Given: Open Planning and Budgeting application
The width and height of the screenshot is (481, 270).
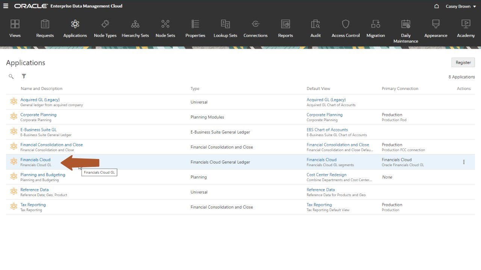Looking at the screenshot, I should [x=43, y=175].
